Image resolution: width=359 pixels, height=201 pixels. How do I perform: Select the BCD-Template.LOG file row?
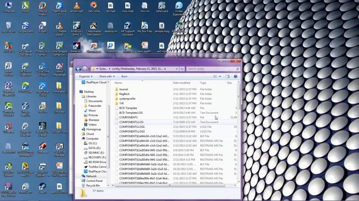click(175, 113)
